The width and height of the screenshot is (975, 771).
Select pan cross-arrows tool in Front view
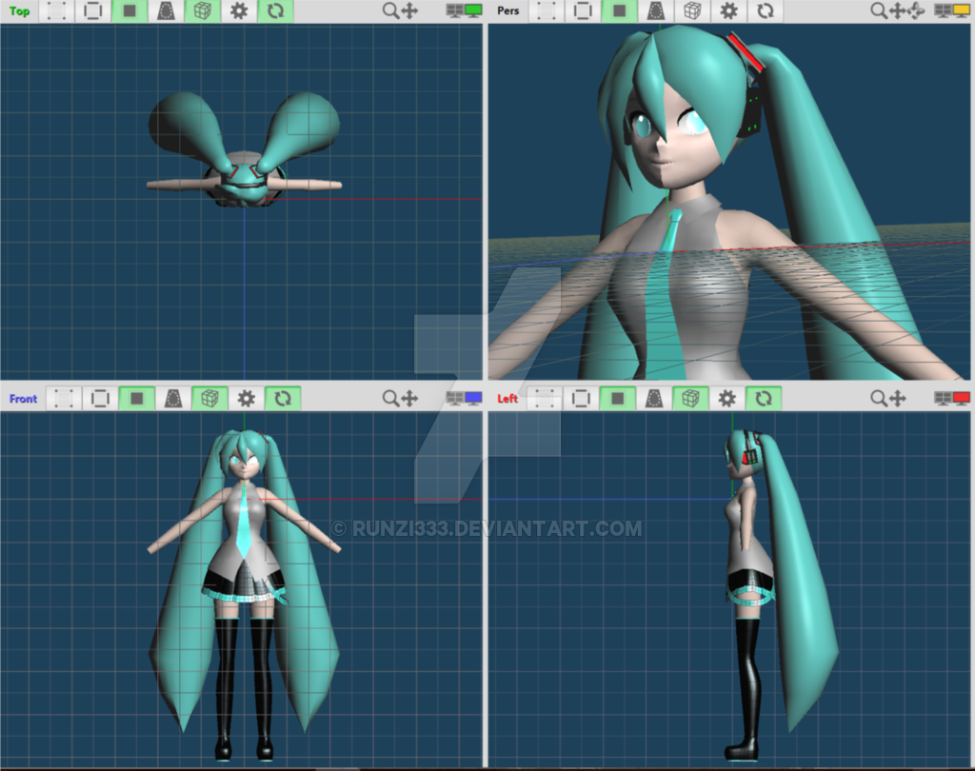(409, 399)
